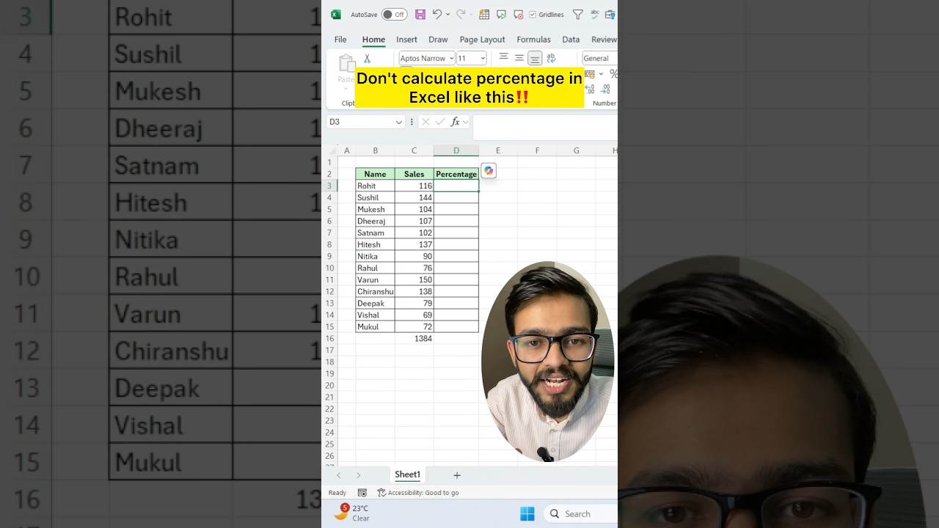
Task: Select the total cell showing 1384
Action: [414, 338]
